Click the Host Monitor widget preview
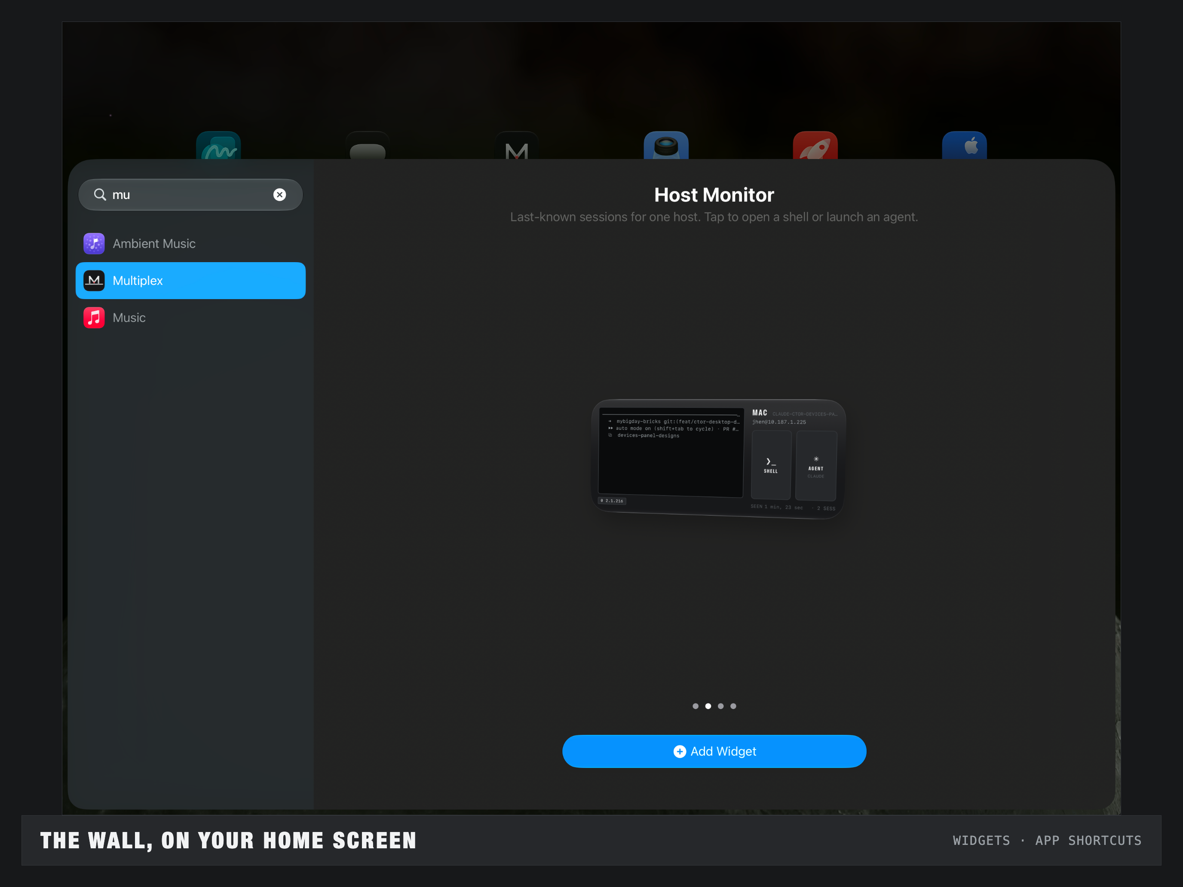 (718, 459)
